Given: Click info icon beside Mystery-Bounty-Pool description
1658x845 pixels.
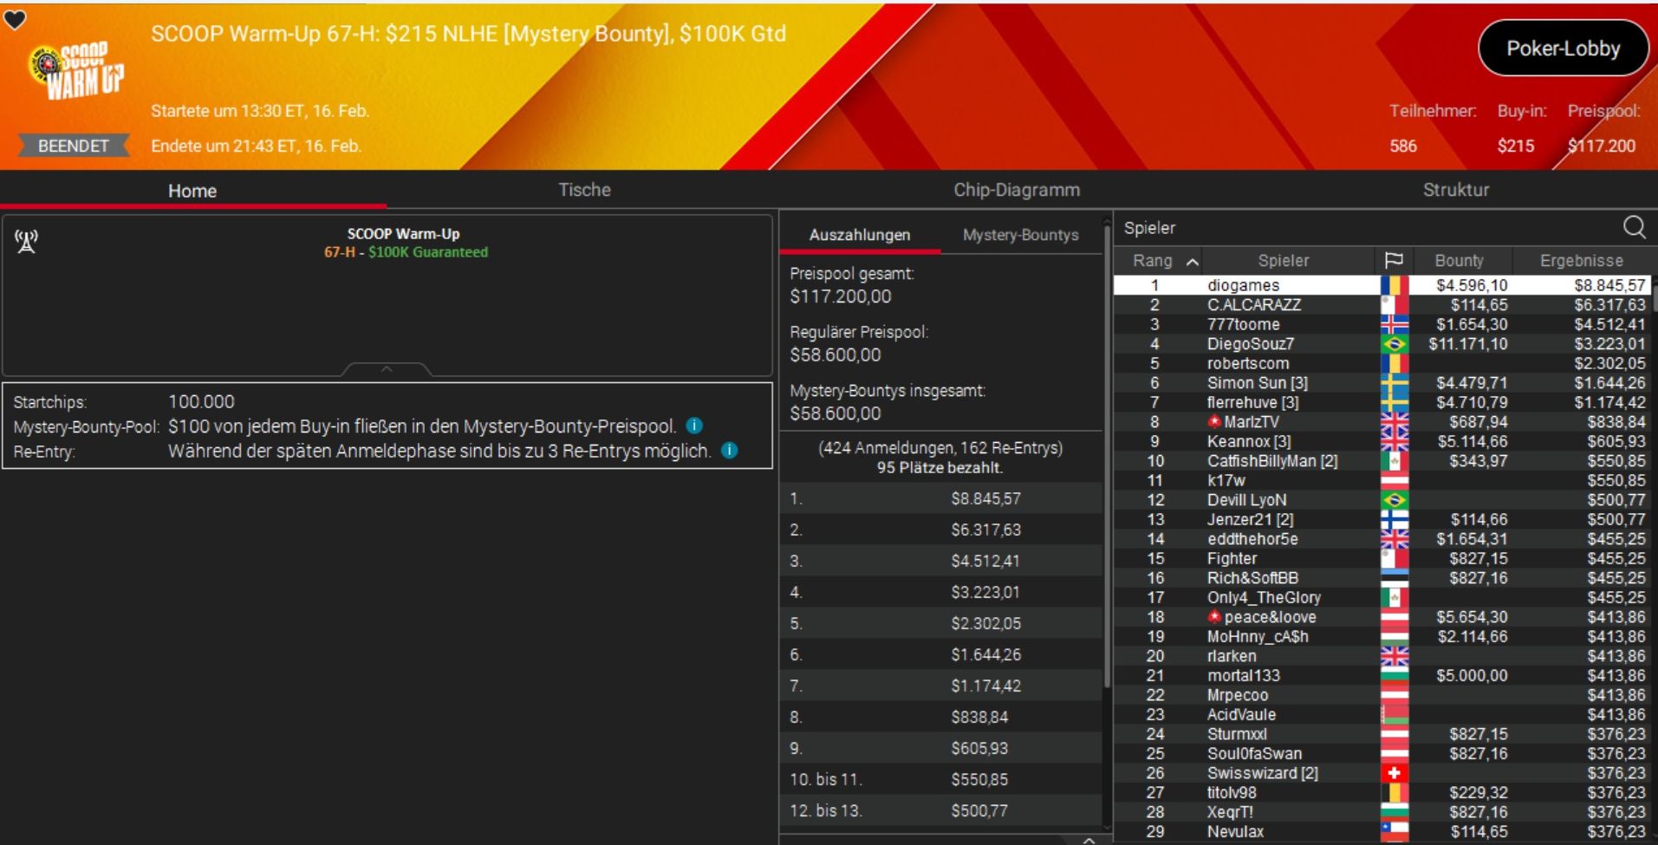Looking at the screenshot, I should click(694, 426).
